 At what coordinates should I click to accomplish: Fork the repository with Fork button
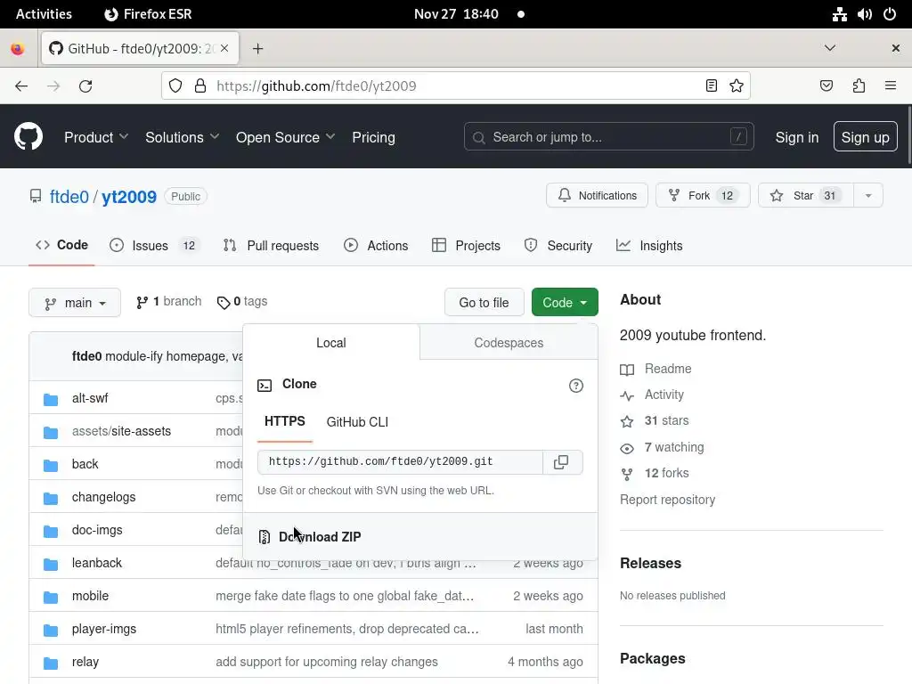click(703, 195)
